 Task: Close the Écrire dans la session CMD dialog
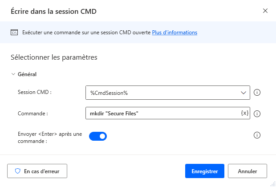click(265, 11)
